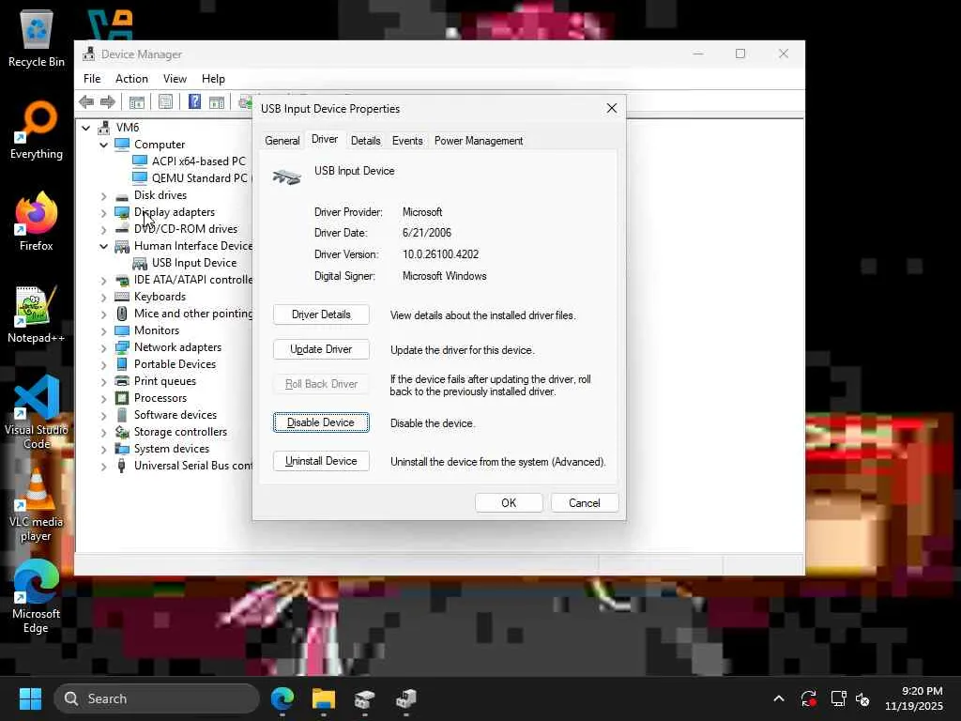Click the Driver Details button

pos(321,314)
